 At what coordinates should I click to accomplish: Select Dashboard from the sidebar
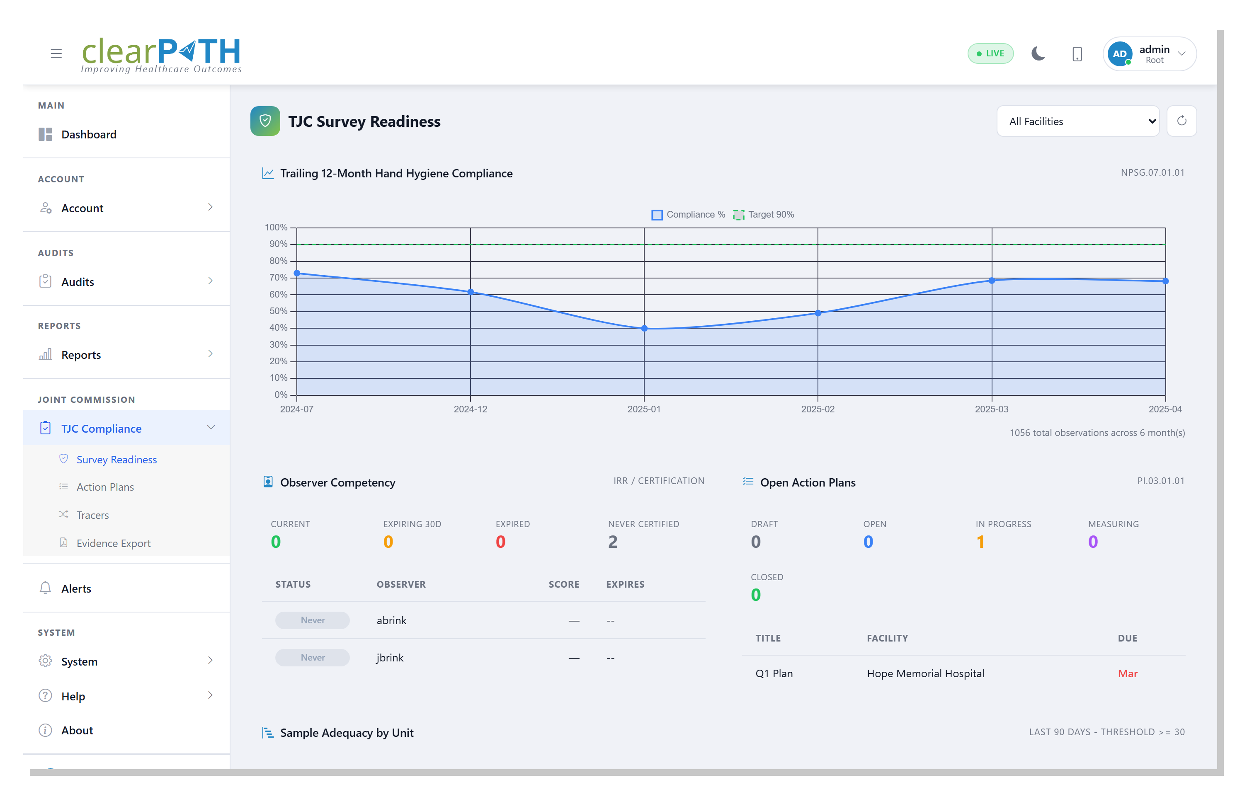[x=89, y=134]
